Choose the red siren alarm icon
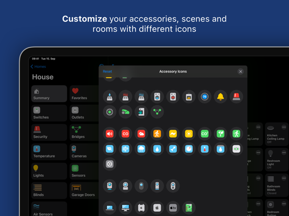 click(236, 97)
